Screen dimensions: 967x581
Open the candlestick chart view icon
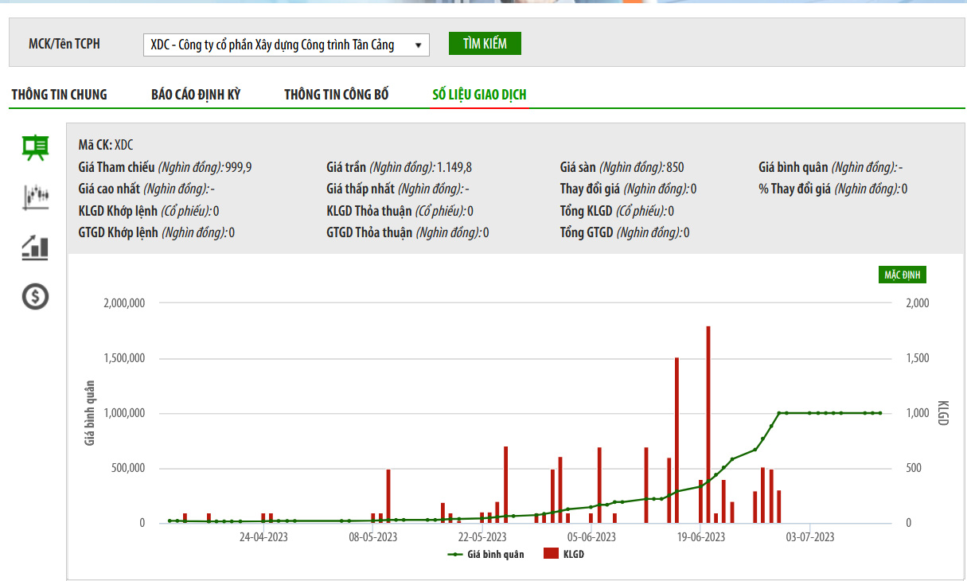click(x=35, y=197)
